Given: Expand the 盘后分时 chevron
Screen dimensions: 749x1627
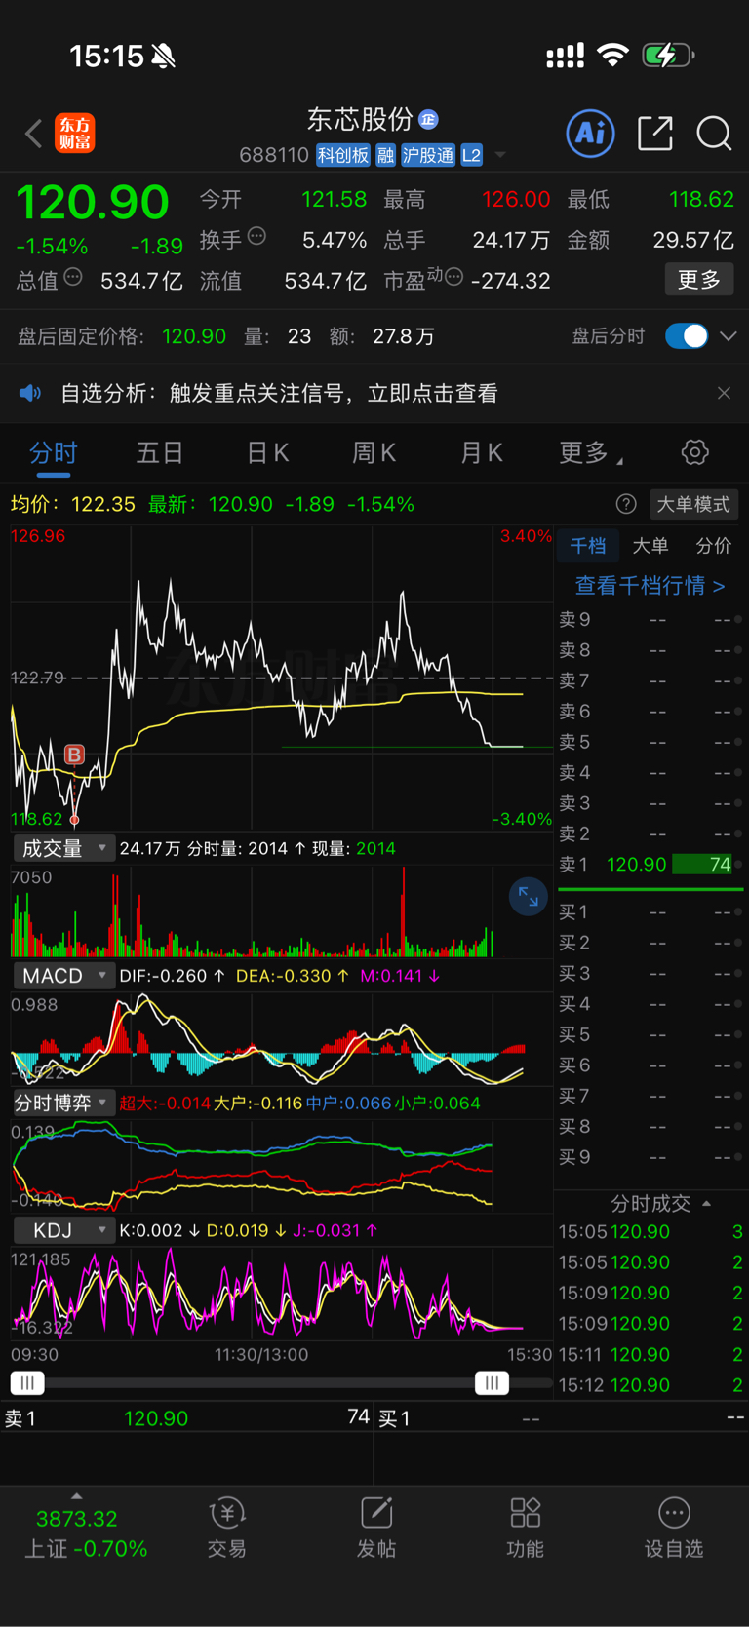Looking at the screenshot, I should point(729,336).
